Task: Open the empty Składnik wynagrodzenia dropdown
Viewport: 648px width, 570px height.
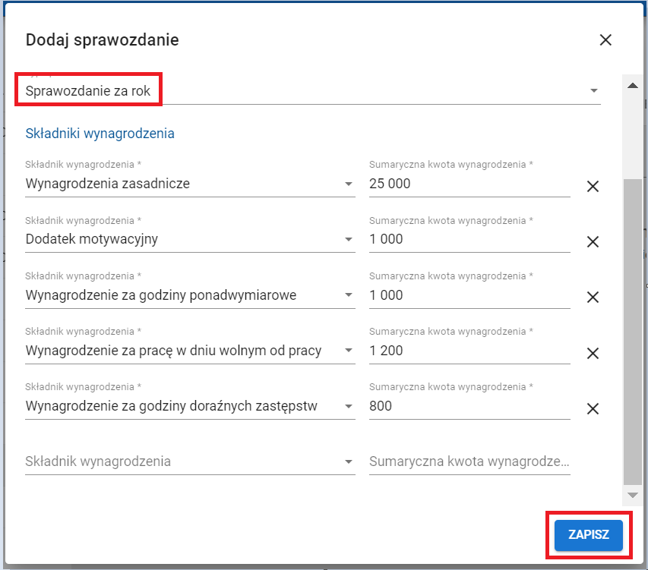Action: [348, 461]
